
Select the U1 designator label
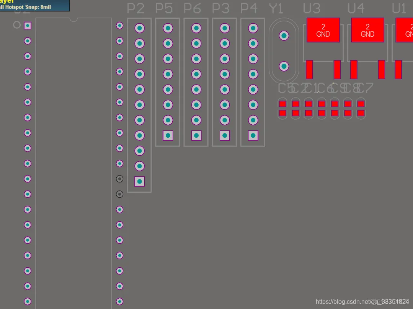point(399,8)
